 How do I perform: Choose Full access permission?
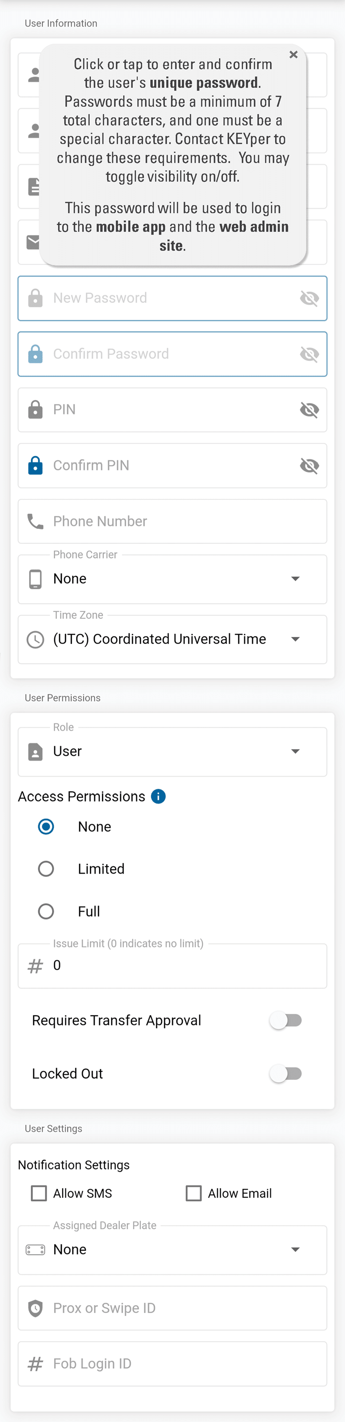click(46, 912)
